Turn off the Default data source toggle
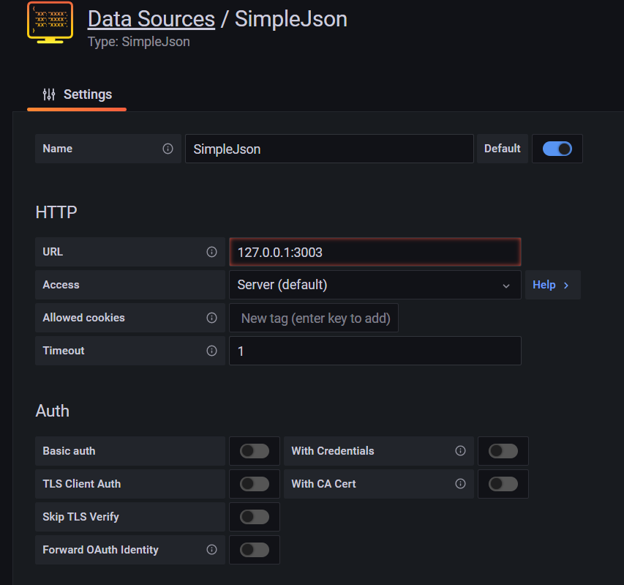 coord(557,149)
